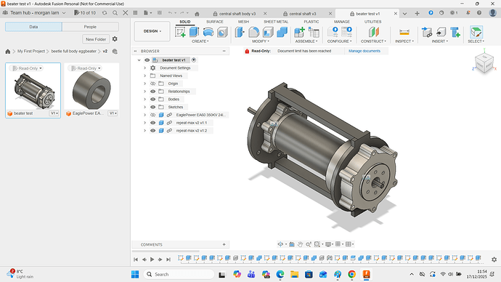Select the Fillet tool
Image resolution: width=501 pixels, height=282 pixels.
click(x=253, y=32)
